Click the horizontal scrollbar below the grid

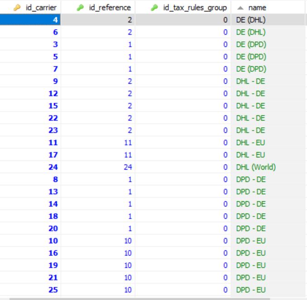tap(136, 298)
